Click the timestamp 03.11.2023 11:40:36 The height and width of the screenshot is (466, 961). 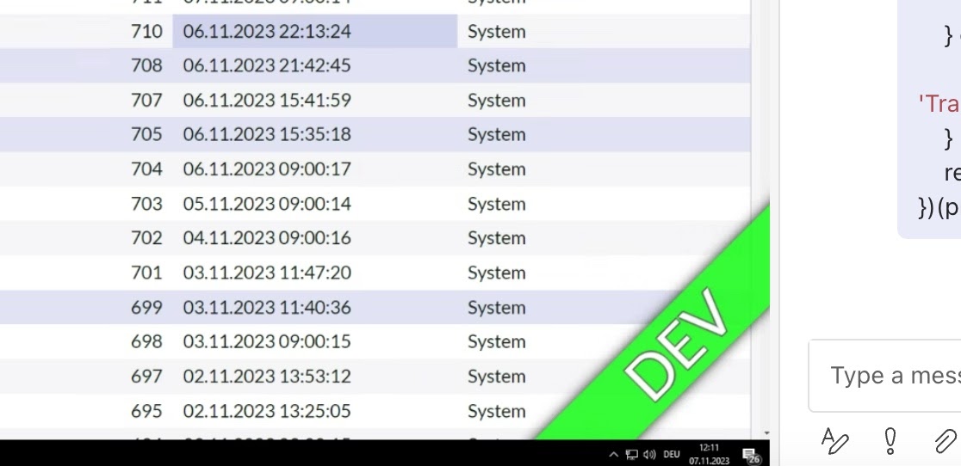tap(267, 307)
